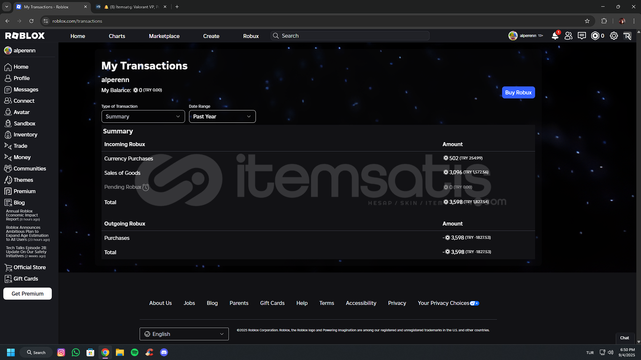Open Avatar in the sidebar
Image resolution: width=641 pixels, height=360 pixels.
point(21,112)
